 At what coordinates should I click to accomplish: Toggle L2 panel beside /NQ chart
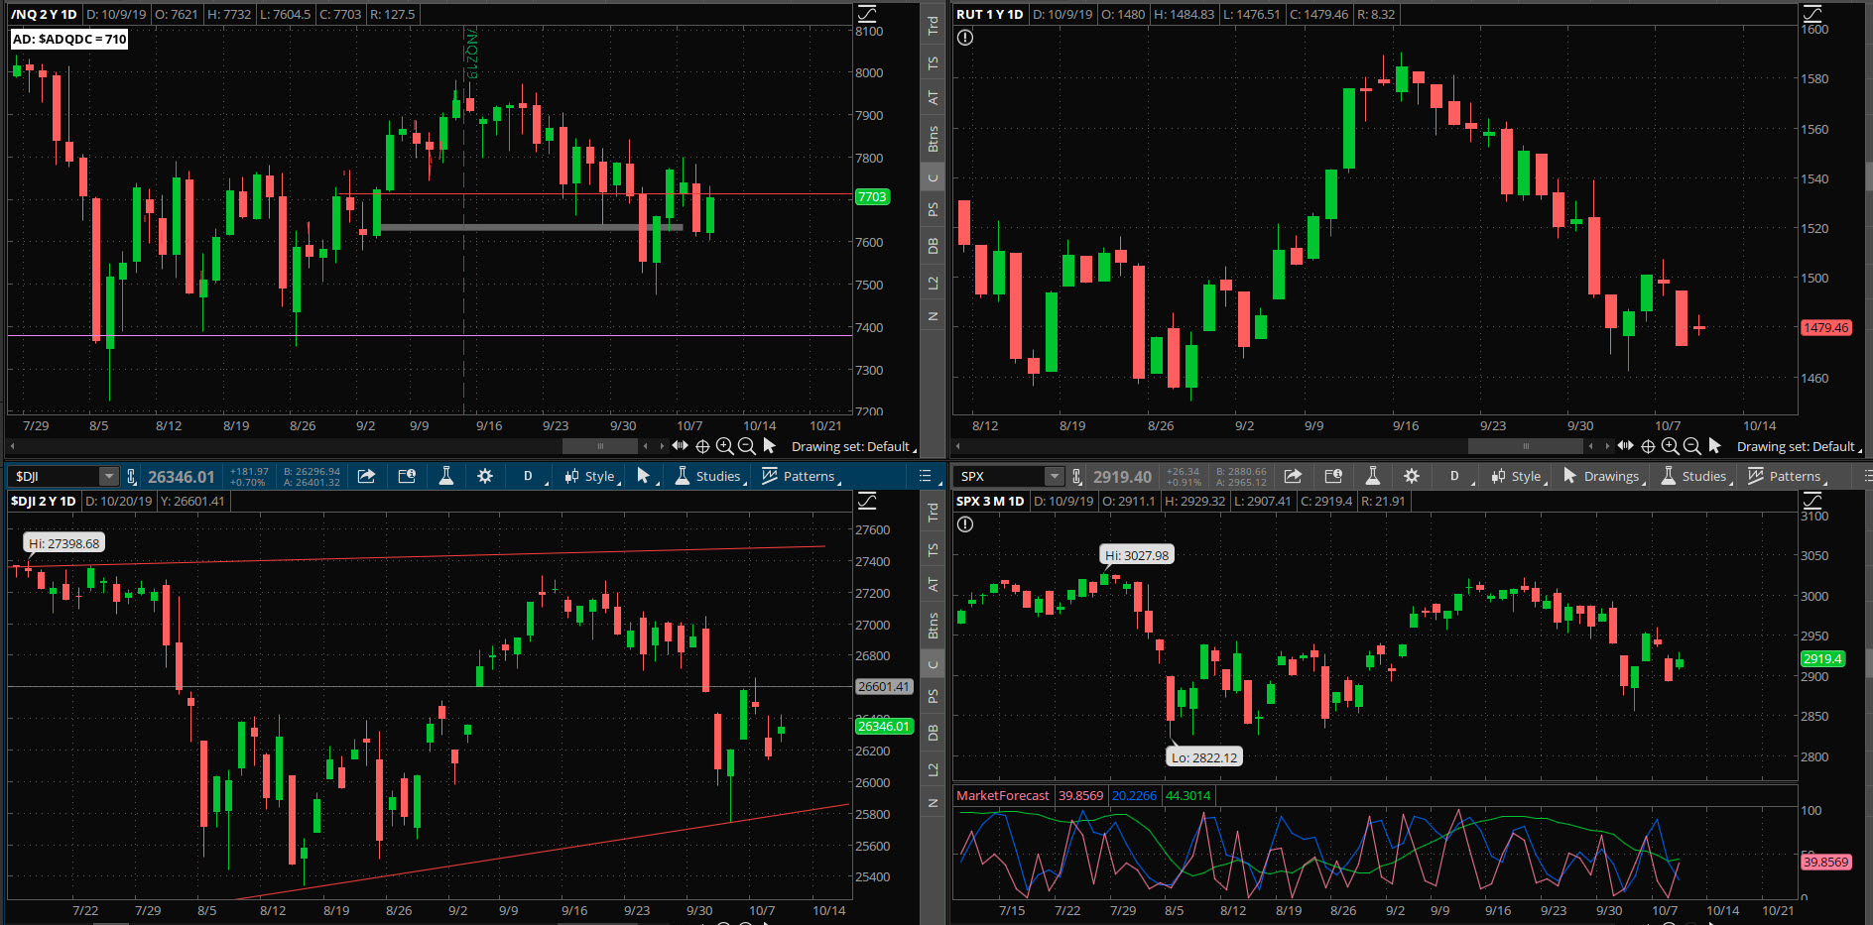[933, 283]
